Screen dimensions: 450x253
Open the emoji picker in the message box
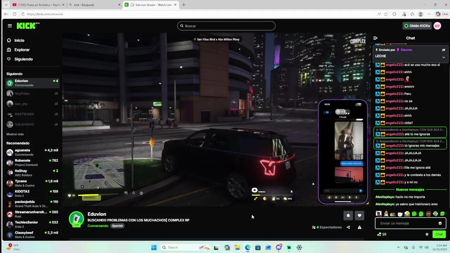pos(440,223)
